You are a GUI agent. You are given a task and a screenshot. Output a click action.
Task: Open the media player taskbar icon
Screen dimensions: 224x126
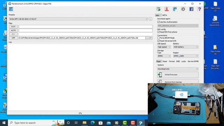pos(117,123)
